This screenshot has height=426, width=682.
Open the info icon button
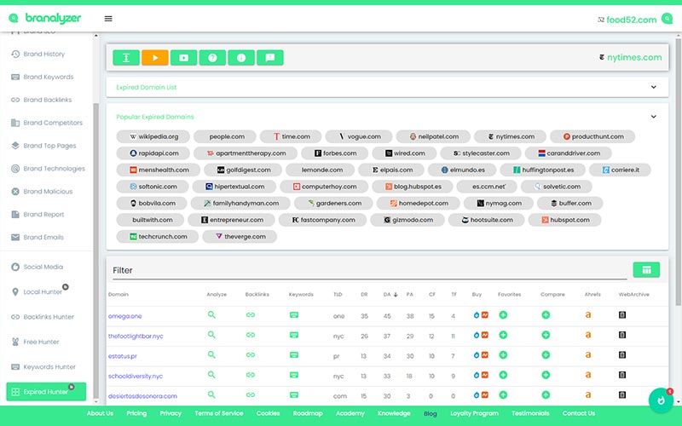coord(241,57)
